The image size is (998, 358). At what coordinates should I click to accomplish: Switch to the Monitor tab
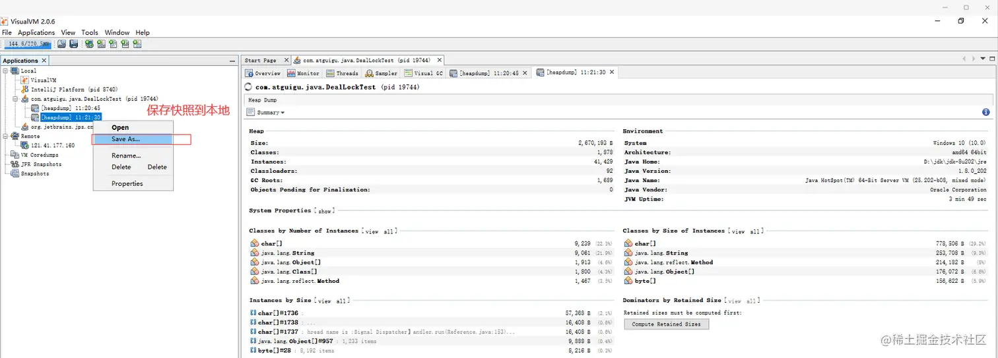304,73
